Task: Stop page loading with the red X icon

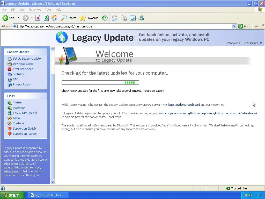Action: (x=38, y=18)
